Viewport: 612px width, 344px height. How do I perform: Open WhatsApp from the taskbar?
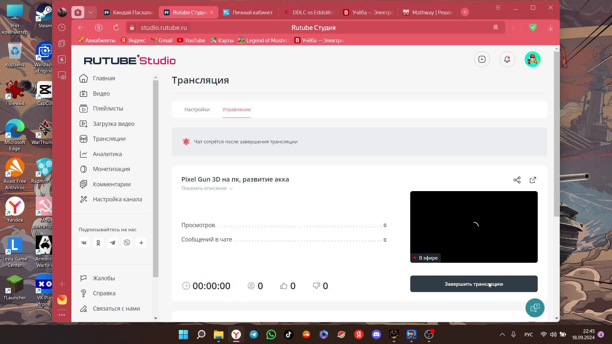coord(271,334)
